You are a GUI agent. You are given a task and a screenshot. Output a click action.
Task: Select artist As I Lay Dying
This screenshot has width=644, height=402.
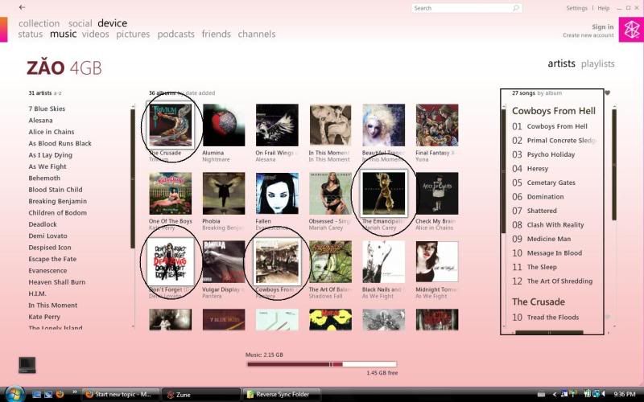pos(50,155)
